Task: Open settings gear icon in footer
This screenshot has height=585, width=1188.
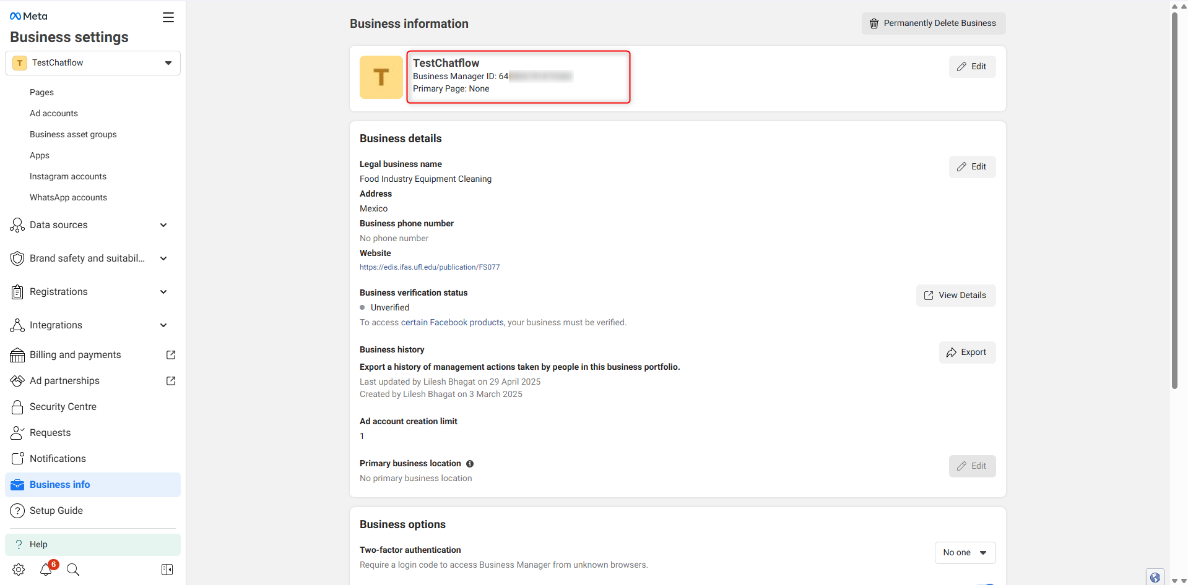Action: pyautogui.click(x=19, y=570)
